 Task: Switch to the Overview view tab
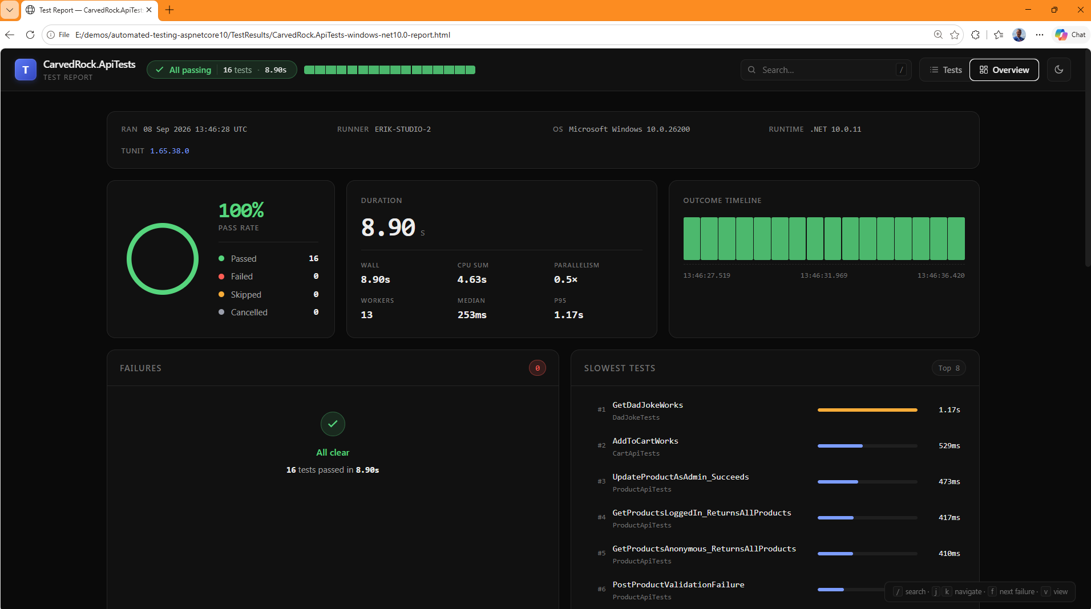(1004, 70)
